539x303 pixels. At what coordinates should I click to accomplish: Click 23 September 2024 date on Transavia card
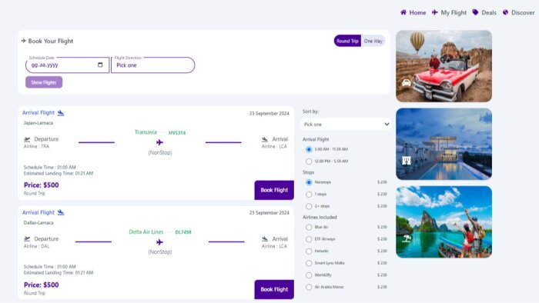pos(269,113)
